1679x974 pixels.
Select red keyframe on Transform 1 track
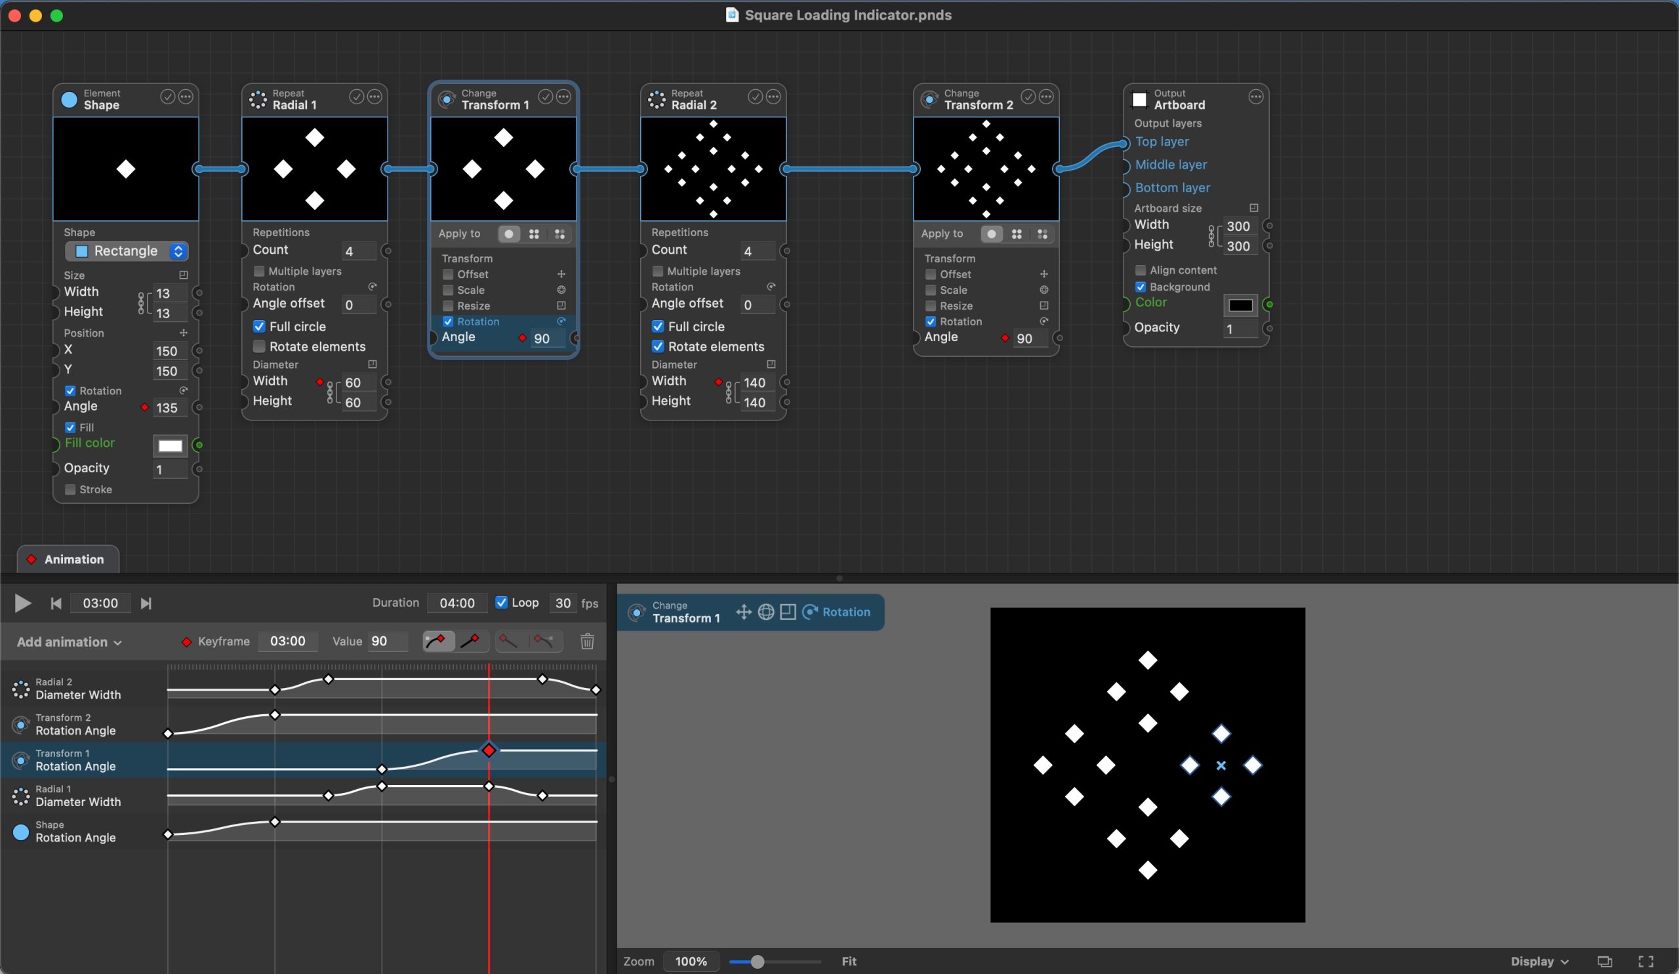click(489, 750)
